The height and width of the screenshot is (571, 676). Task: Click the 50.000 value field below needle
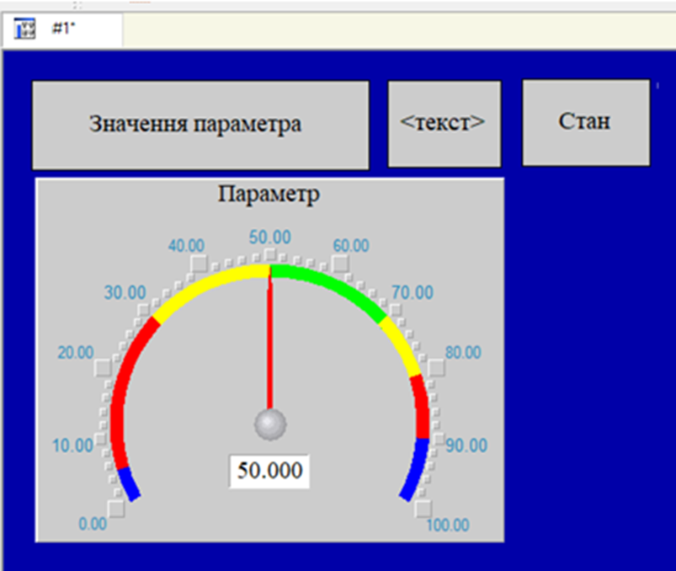[x=269, y=471]
